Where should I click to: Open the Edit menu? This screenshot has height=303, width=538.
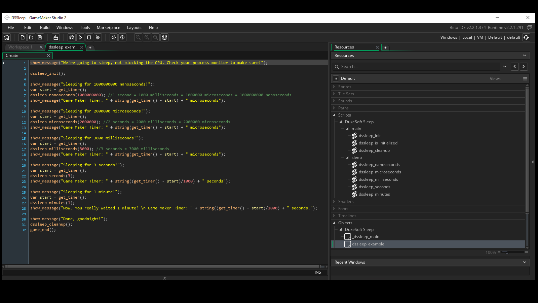[28, 28]
